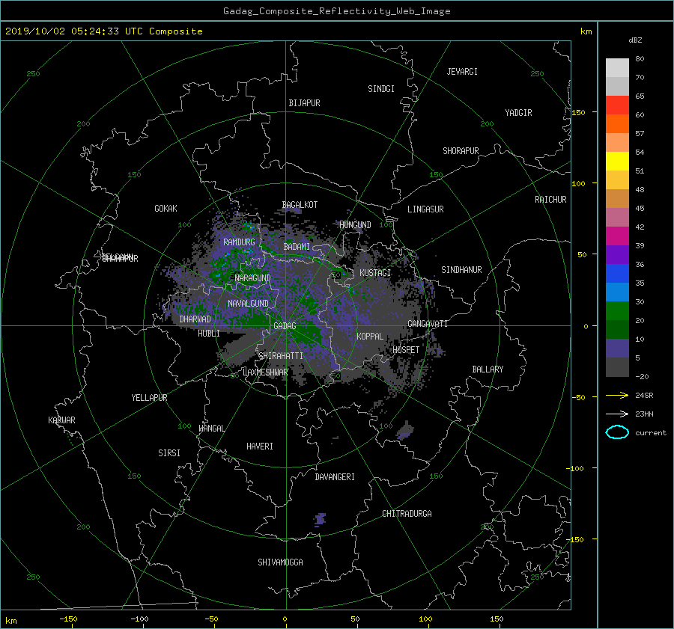Click the GADAG radar center label
Viewport: 674px width, 629px height.
pyautogui.click(x=285, y=326)
